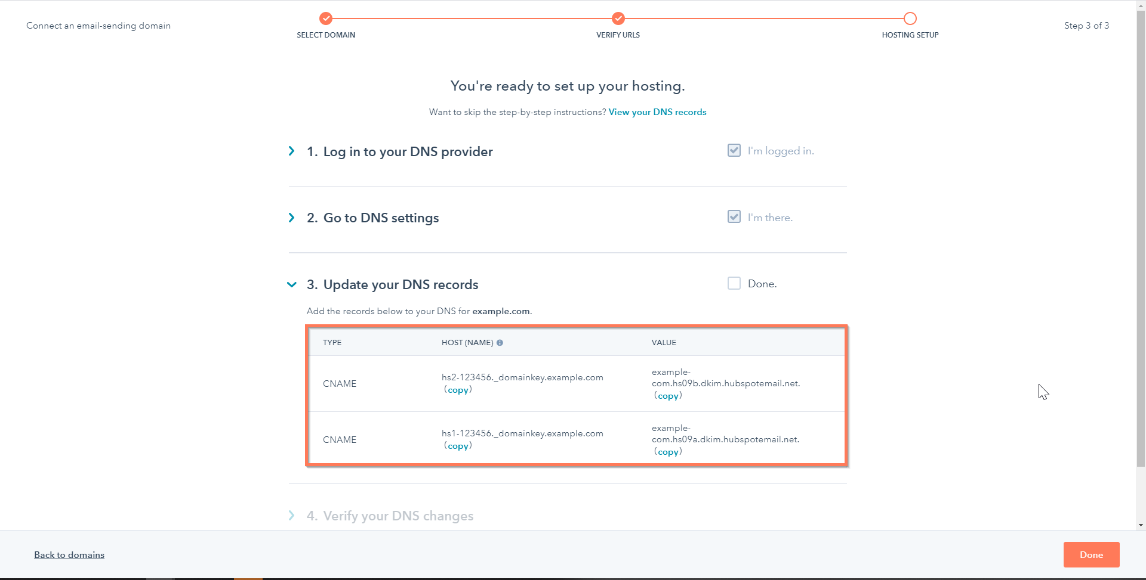Click the Hosting Setup step circle

(910, 18)
